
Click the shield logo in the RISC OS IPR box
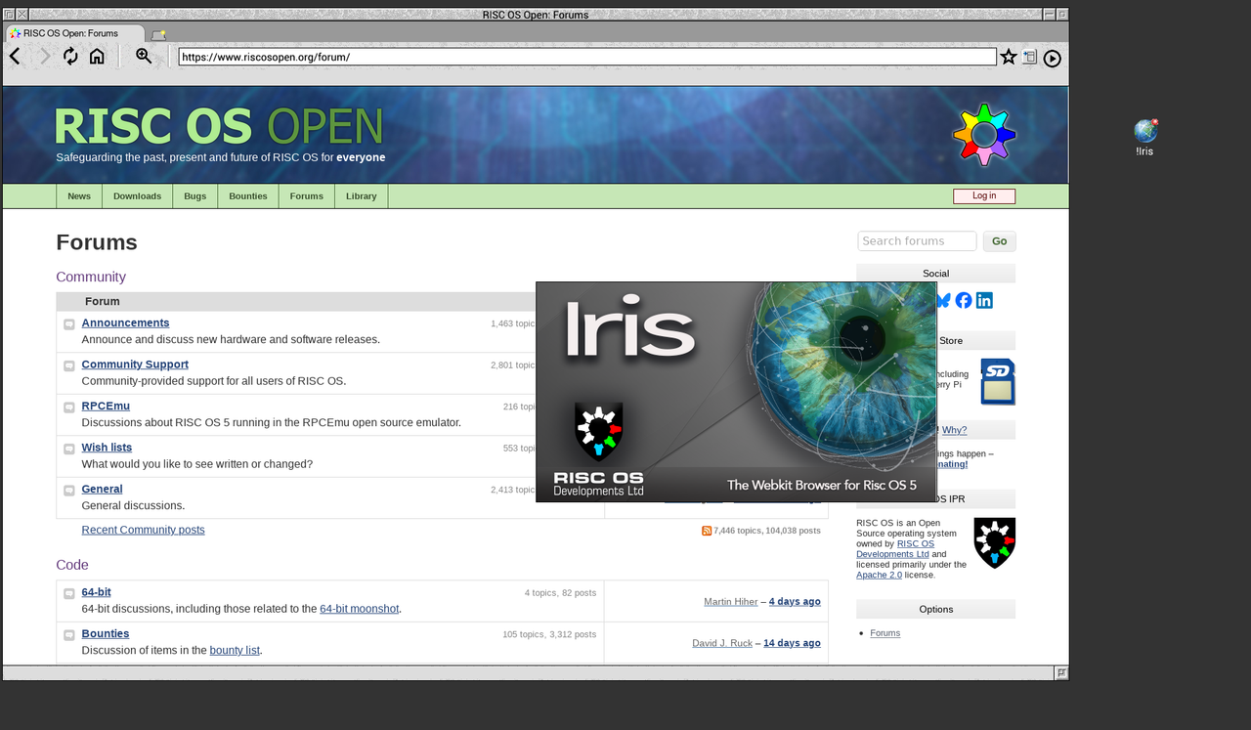[995, 543]
